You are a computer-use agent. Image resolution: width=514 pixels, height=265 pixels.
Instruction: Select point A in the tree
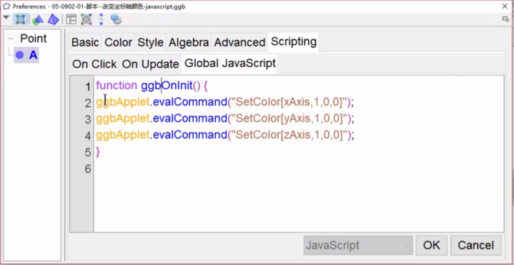click(33, 55)
